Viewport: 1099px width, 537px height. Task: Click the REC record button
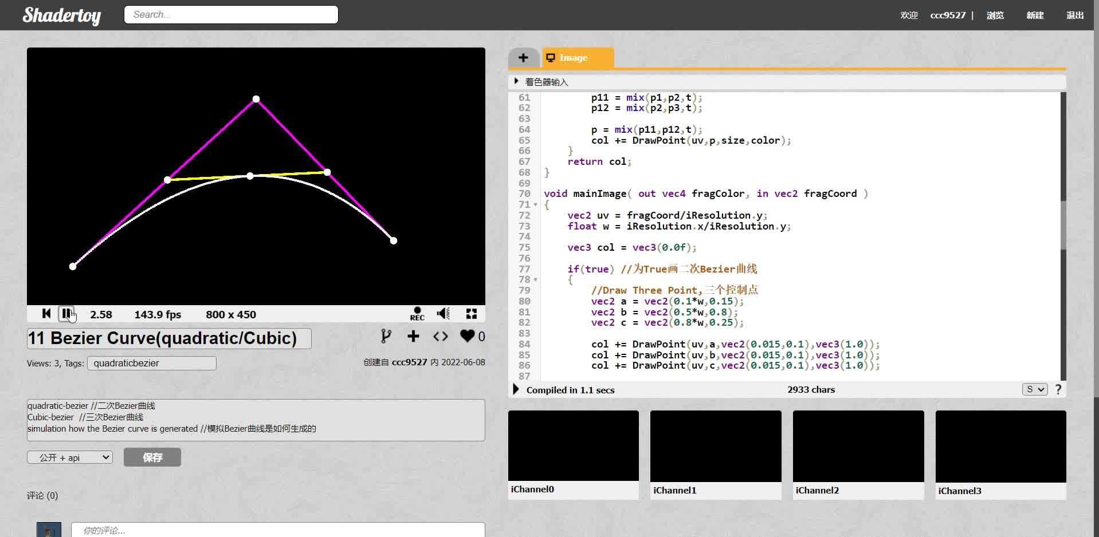pos(417,314)
